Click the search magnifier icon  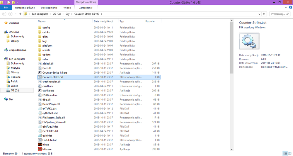pos(287,14)
